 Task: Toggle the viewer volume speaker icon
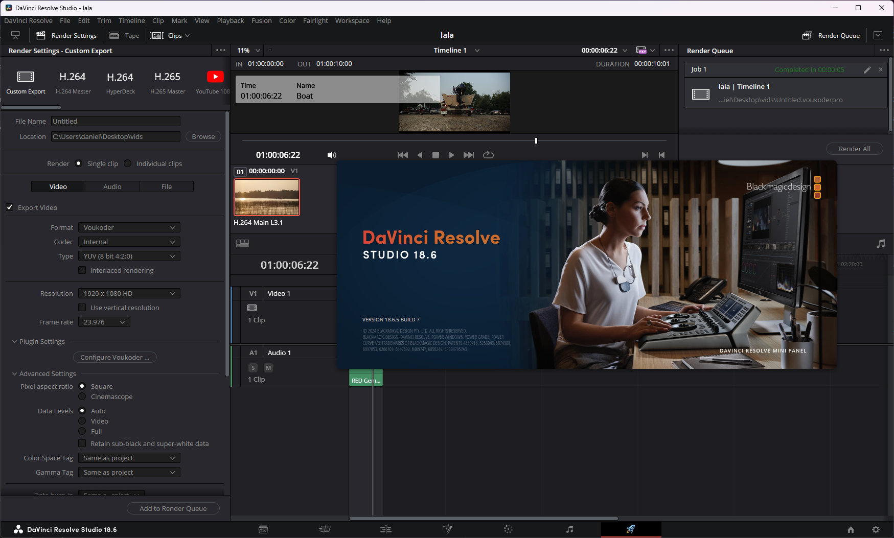[332, 155]
